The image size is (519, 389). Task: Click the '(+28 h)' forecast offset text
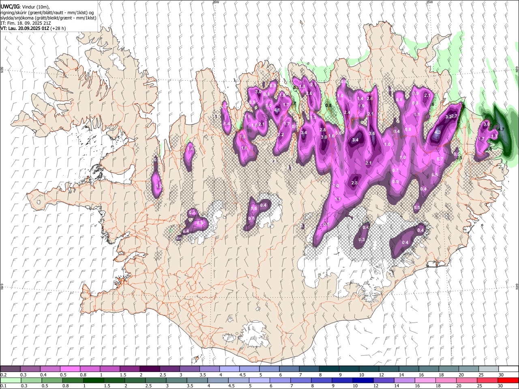click(58, 29)
